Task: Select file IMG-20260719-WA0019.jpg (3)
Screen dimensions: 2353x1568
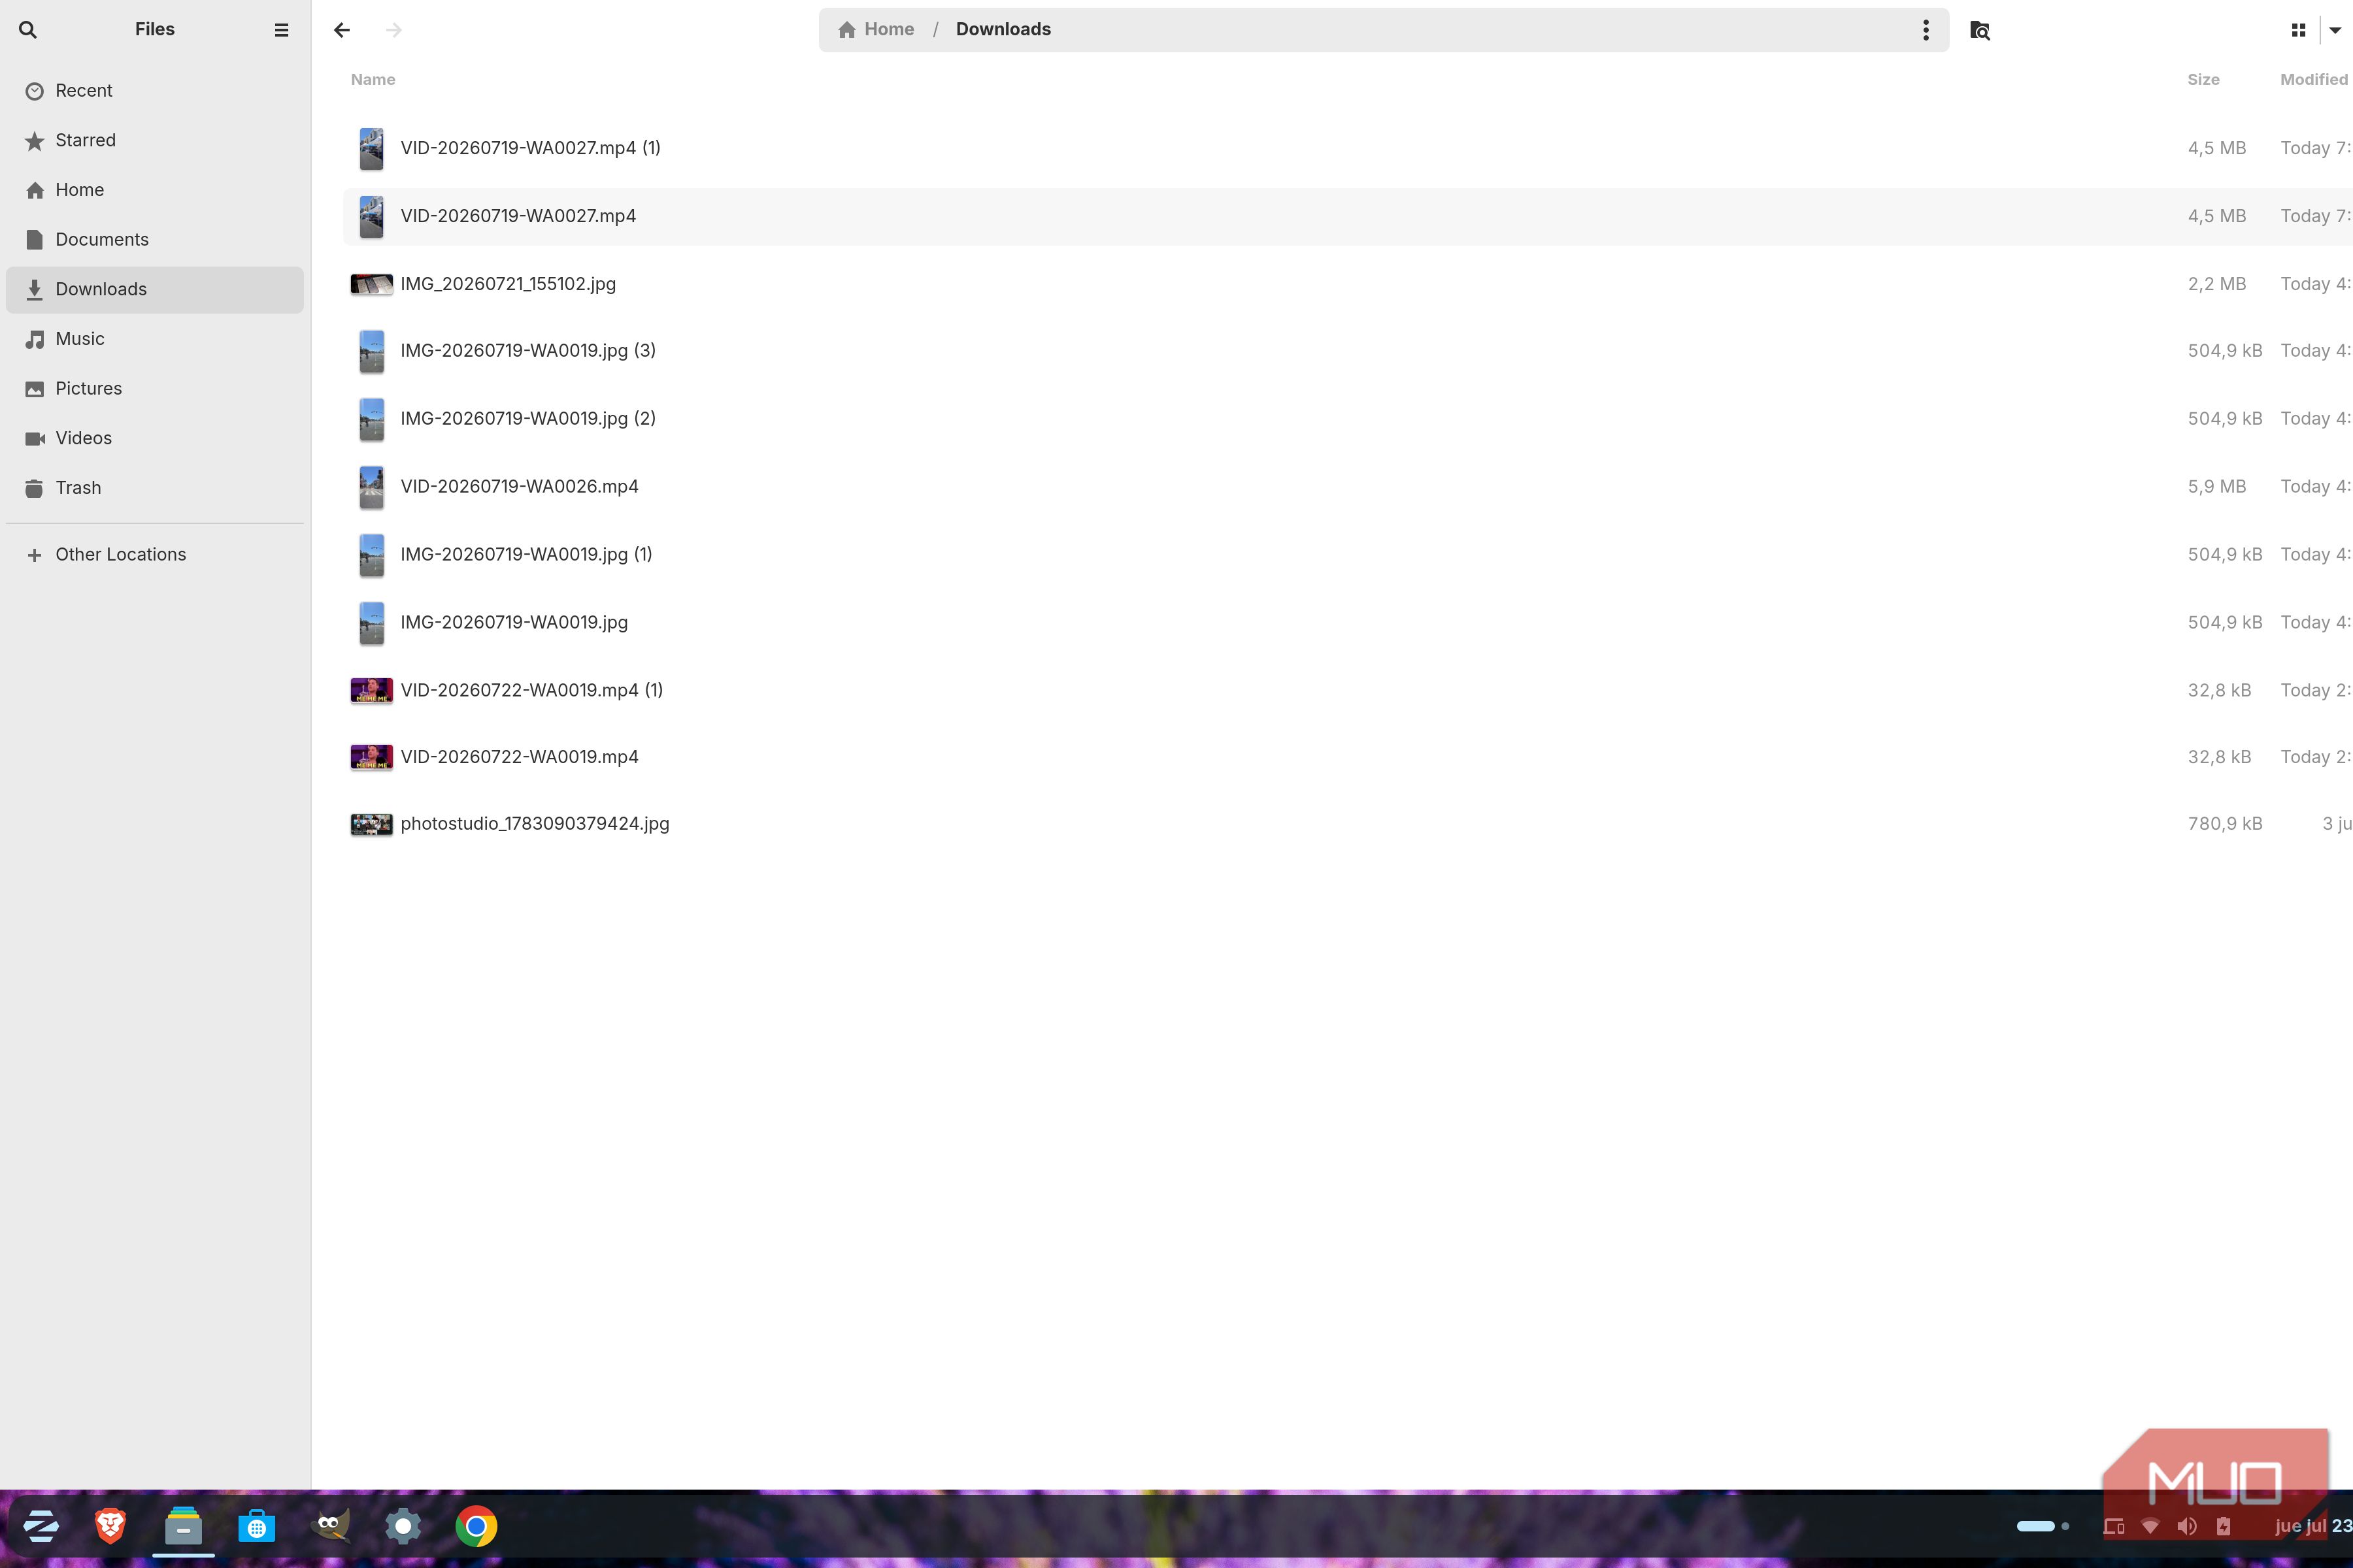Action: [x=1346, y=351]
